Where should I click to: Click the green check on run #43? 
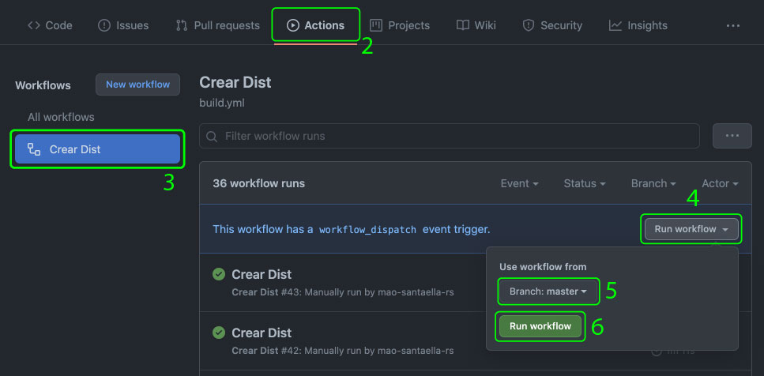219,274
